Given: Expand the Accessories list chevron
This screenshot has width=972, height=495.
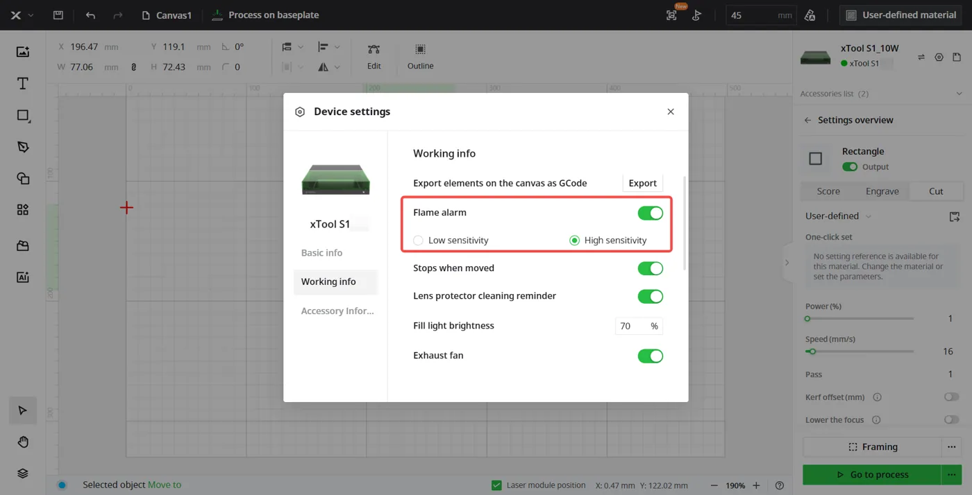Looking at the screenshot, I should (960, 94).
